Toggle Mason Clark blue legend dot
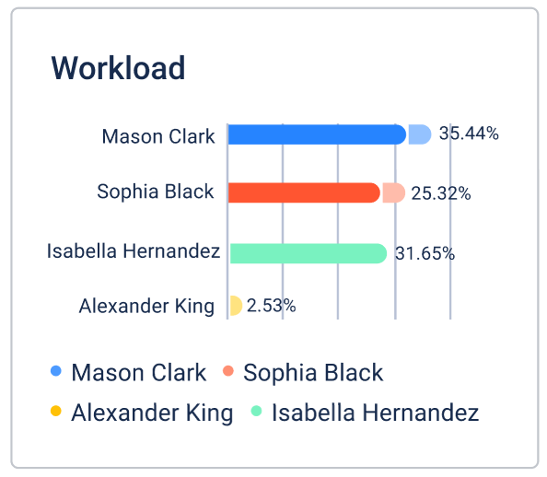This screenshot has height=477, width=547. [x=56, y=370]
